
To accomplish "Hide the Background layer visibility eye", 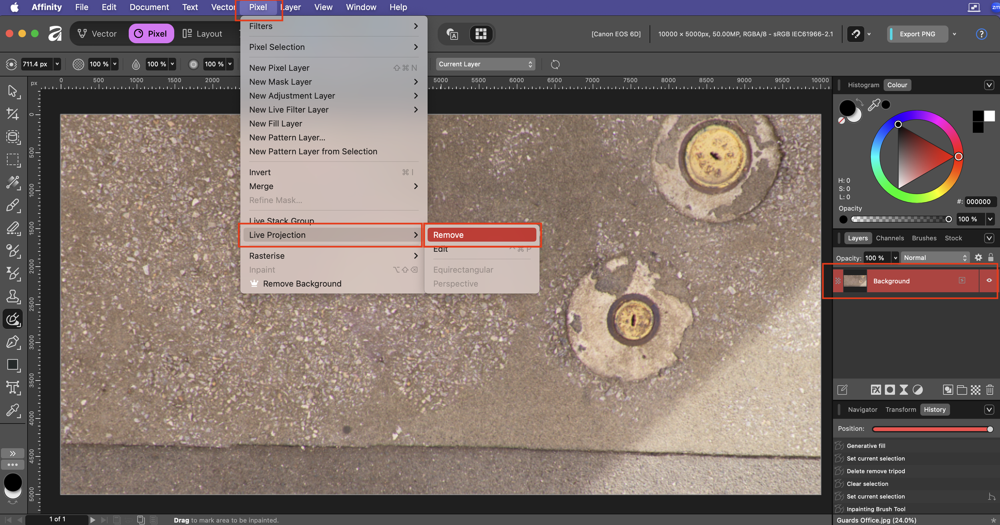I will (989, 281).
